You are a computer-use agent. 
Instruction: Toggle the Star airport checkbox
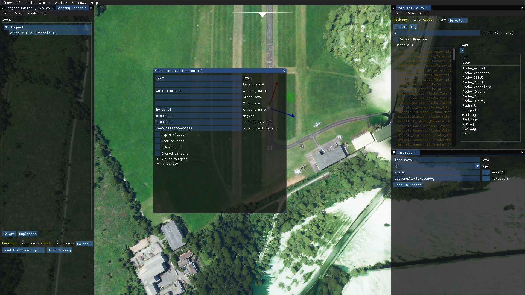pos(157,141)
